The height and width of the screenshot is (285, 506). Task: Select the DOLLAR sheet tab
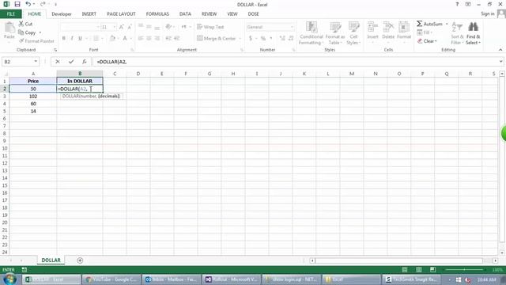click(51, 260)
